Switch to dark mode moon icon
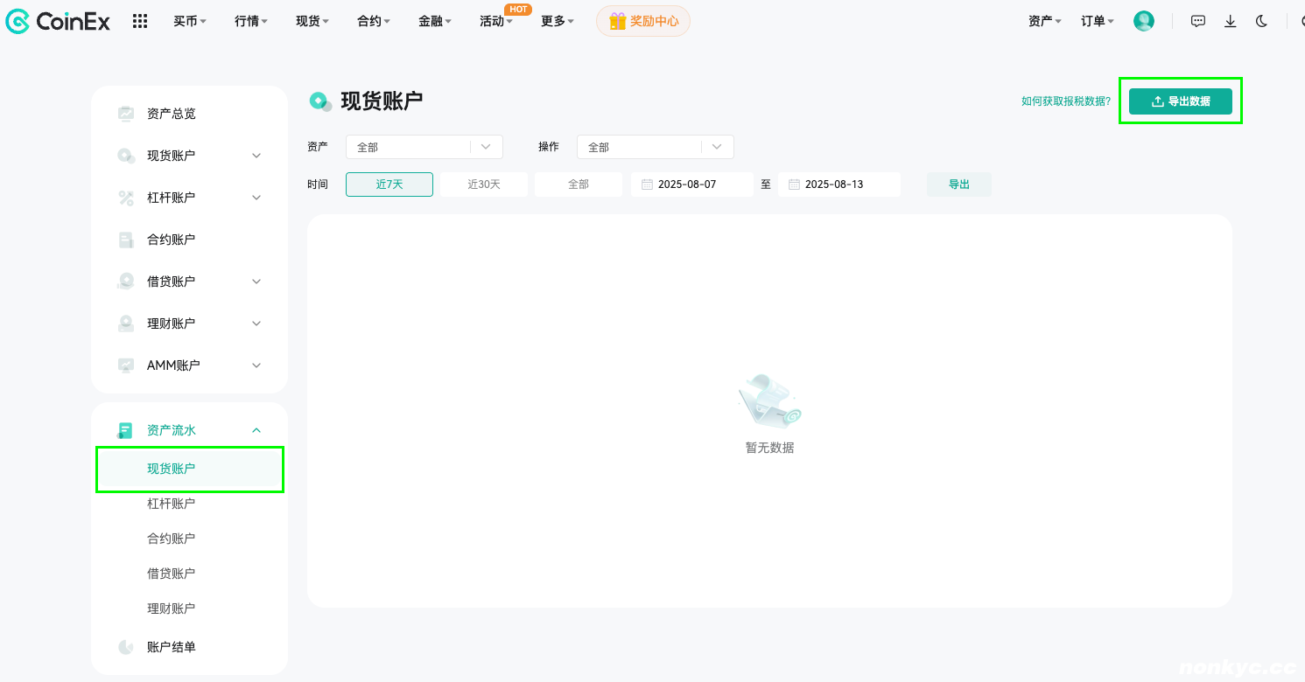Screen dimensions: 1305x682 (1261, 21)
